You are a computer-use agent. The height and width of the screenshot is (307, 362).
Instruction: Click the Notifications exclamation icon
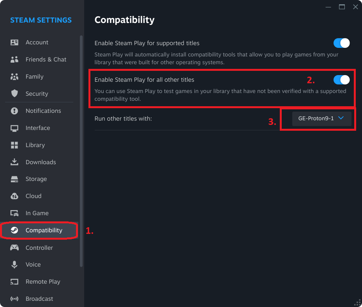tap(14, 111)
